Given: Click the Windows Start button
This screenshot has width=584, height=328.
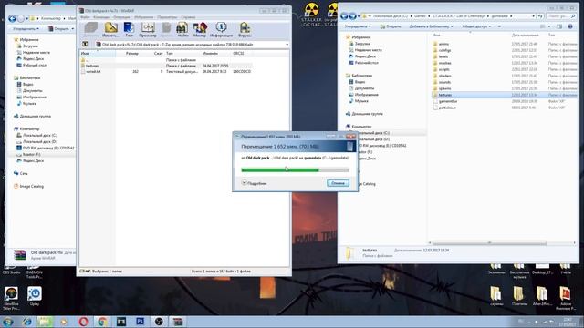Looking at the screenshot, I should pos(8,322).
